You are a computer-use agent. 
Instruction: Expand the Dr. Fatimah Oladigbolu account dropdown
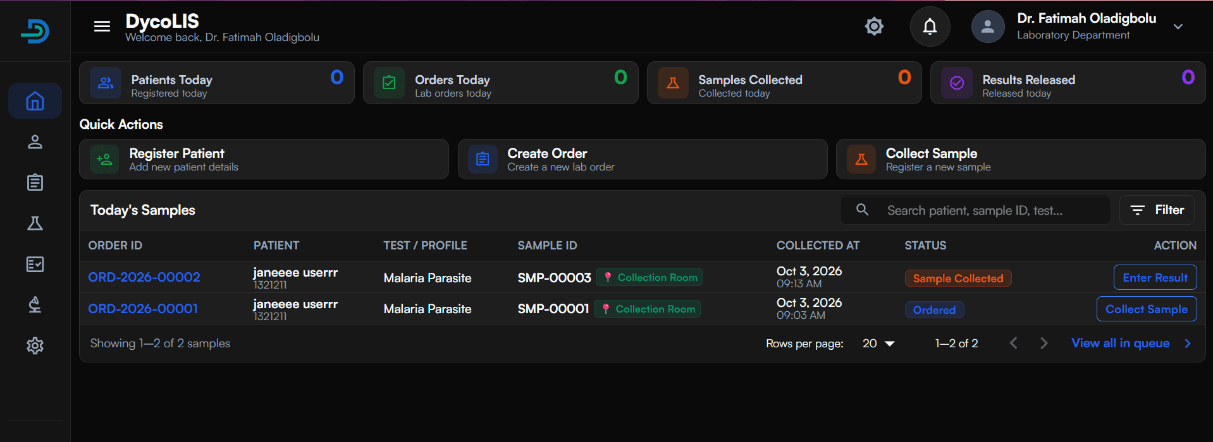tap(1178, 27)
